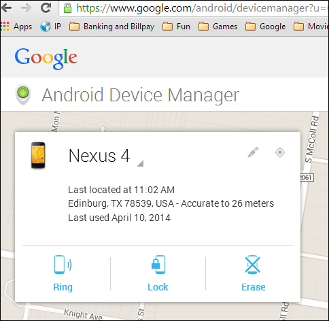Click the Android Device Manager pin icon
The width and height of the screenshot is (329, 321).
[x=23, y=95]
